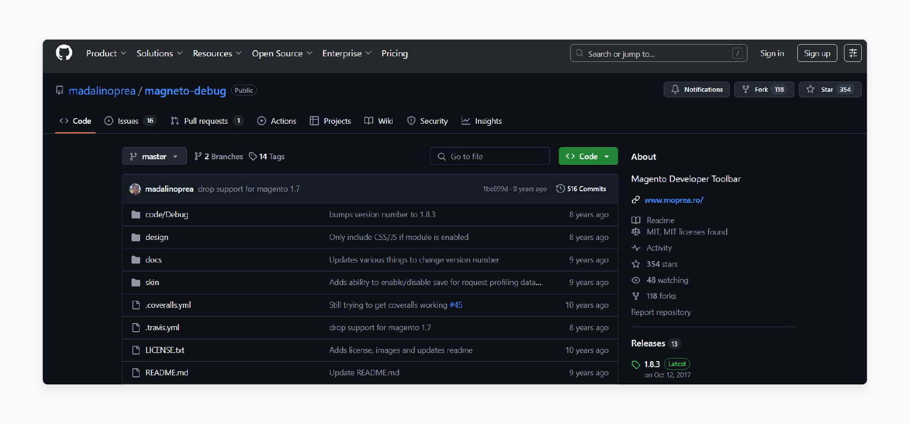Open commit 'Only include CSS/JS if module is enabled'
This screenshot has width=910, height=424.
coord(399,237)
